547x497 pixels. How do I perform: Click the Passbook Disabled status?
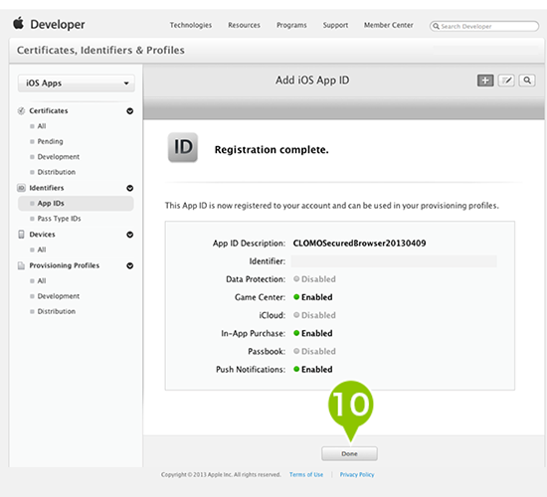314,351
